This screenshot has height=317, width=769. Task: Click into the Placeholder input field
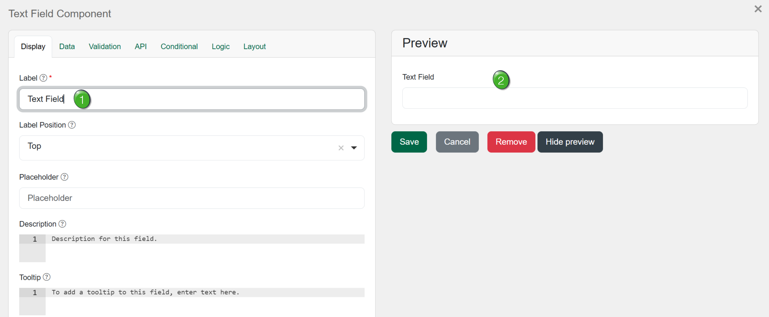[x=192, y=198]
